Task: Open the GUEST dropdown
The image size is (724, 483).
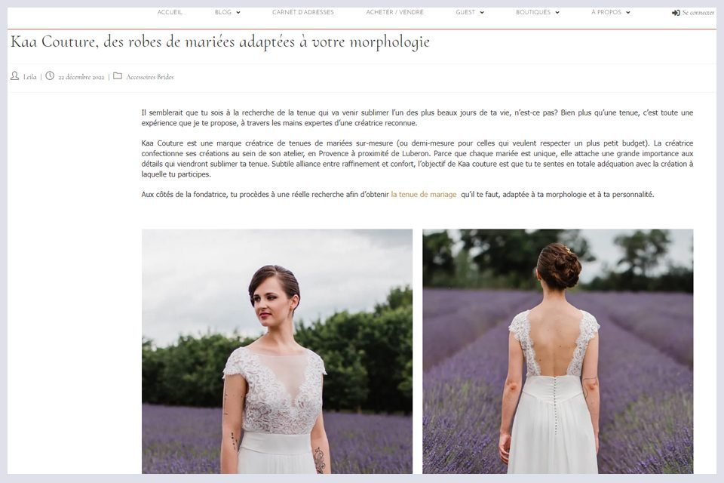Action: 469,12
